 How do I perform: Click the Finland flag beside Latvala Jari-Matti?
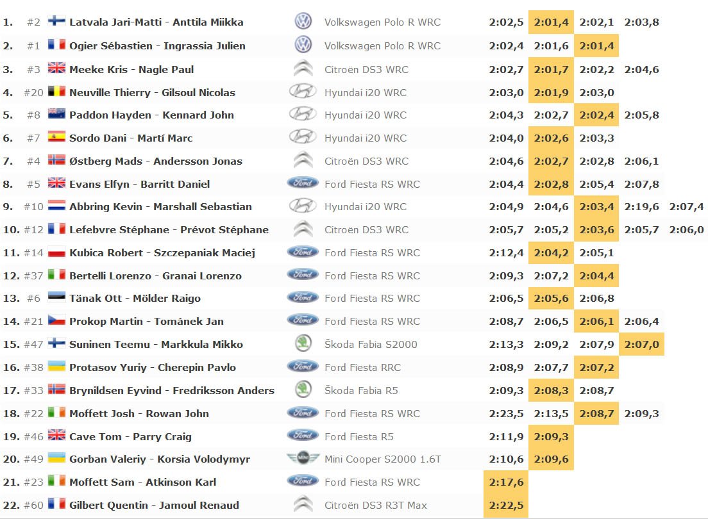point(56,21)
